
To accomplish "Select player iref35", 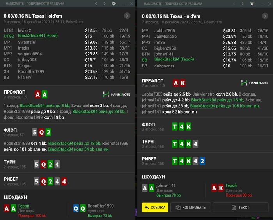I will tap(160, 43).
